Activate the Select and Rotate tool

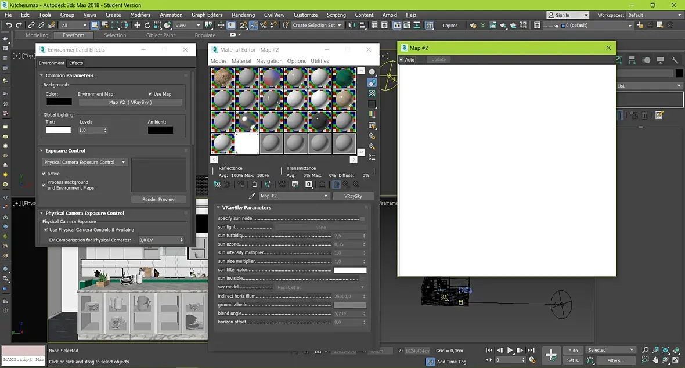pos(147,26)
